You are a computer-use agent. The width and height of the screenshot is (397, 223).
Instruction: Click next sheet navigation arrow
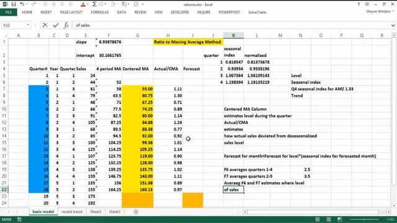pos(17,212)
